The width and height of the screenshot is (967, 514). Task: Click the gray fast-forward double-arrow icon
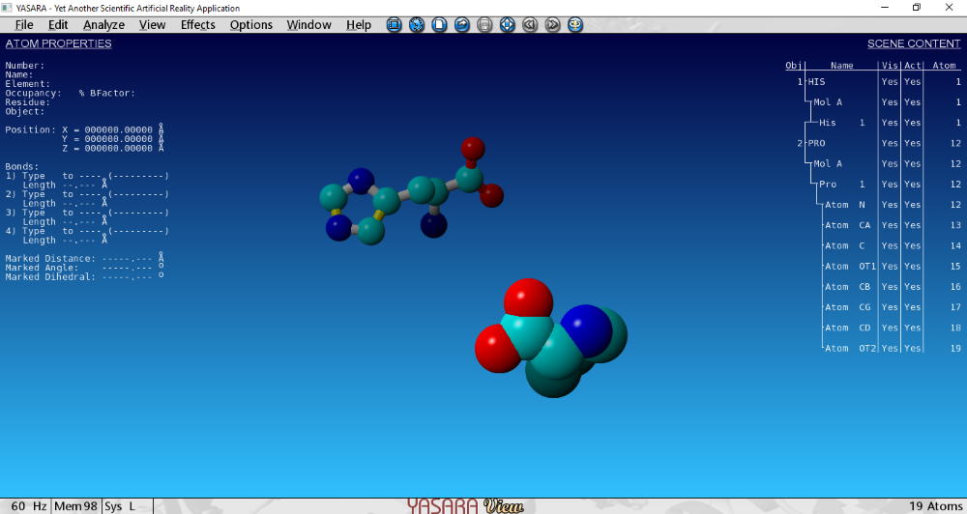552,25
